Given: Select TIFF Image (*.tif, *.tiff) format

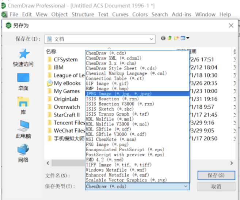Looking at the screenshot, I should (137, 165).
